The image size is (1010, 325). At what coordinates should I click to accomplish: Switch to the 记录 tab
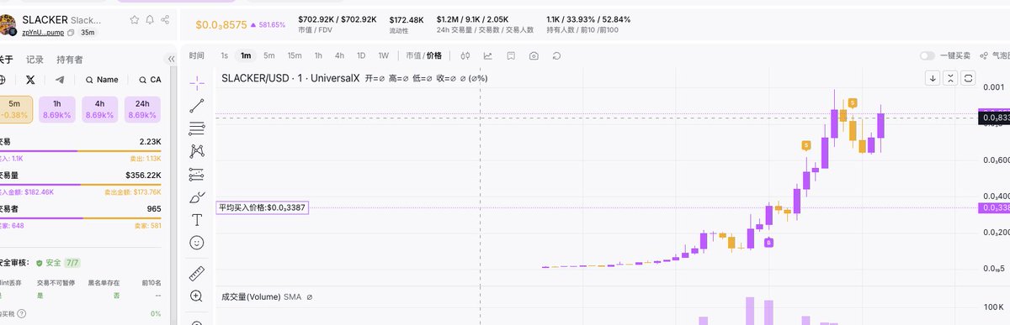(x=35, y=60)
